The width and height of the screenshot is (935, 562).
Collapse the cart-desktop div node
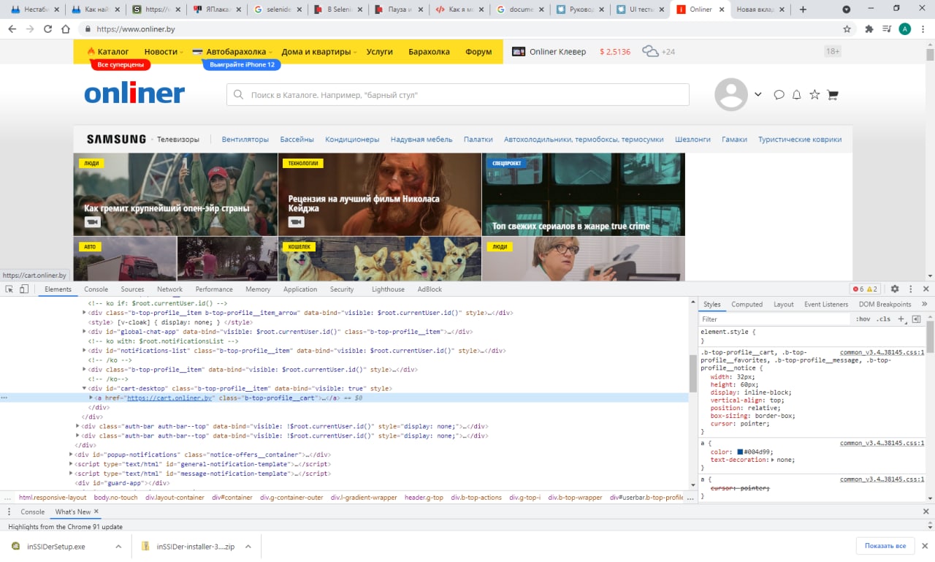point(84,389)
